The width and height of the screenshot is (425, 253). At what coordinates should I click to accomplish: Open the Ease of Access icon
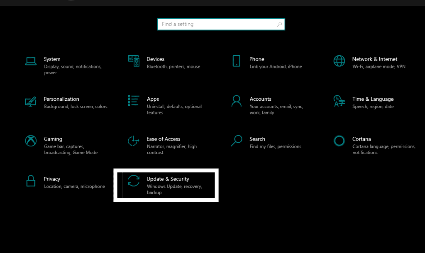tap(134, 141)
